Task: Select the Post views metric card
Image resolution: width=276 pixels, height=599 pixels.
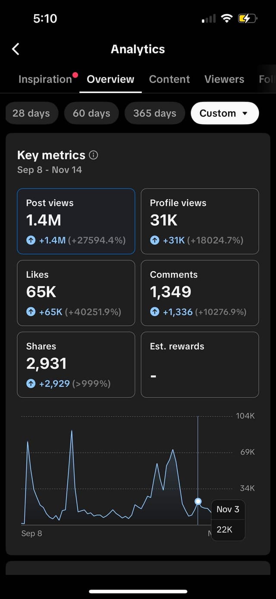Action: [x=76, y=221]
